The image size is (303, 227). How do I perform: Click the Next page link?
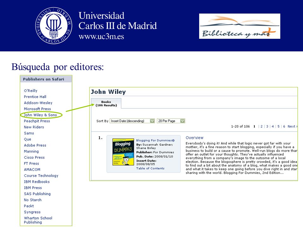[292, 126]
